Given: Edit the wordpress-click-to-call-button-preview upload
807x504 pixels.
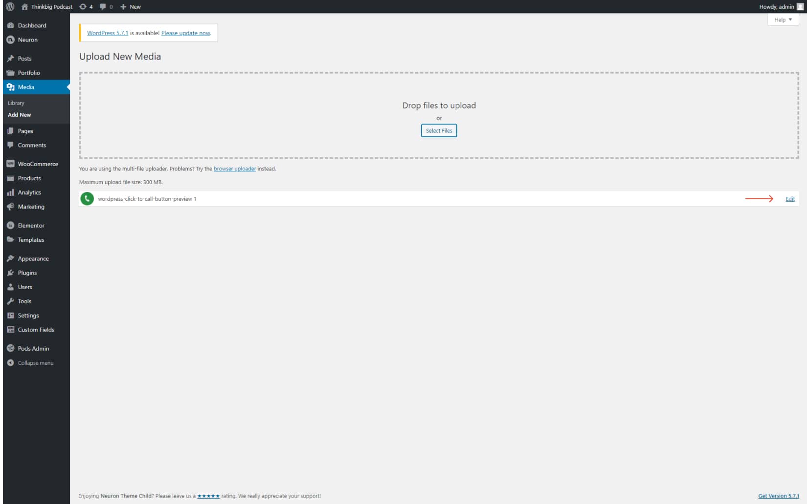Looking at the screenshot, I should pos(790,199).
